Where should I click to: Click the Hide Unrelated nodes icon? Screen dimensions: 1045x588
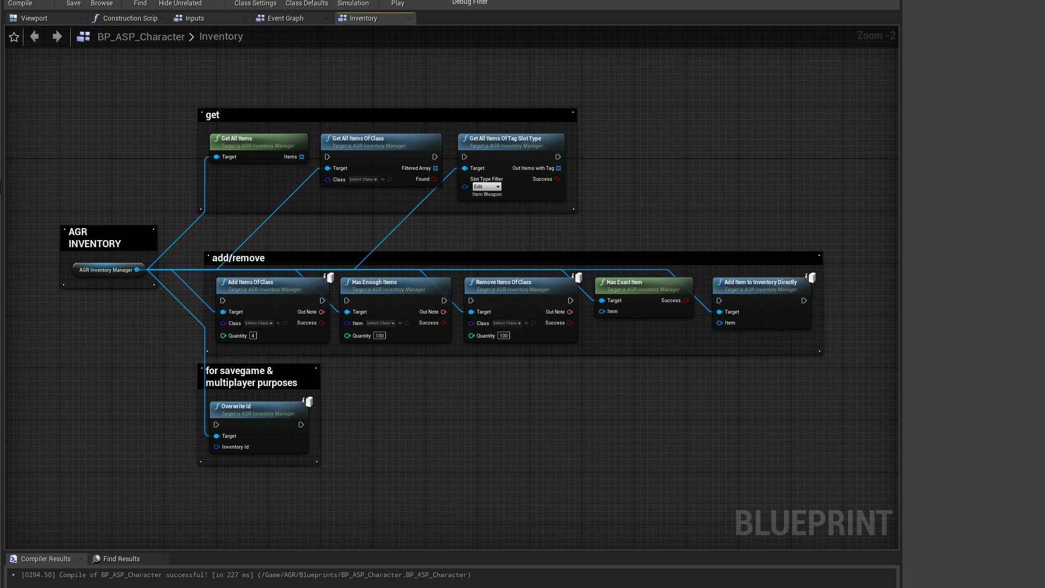tap(180, 3)
